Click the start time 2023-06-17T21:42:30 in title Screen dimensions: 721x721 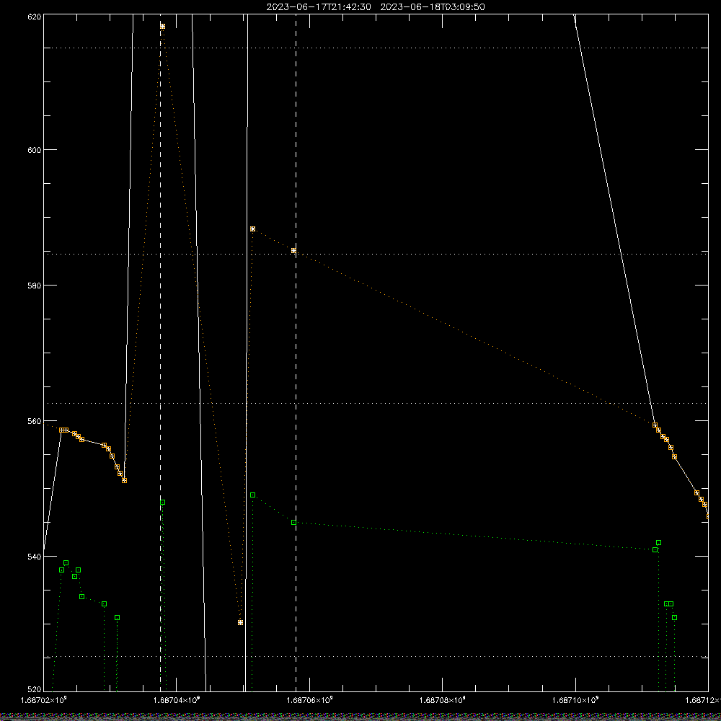coord(319,7)
